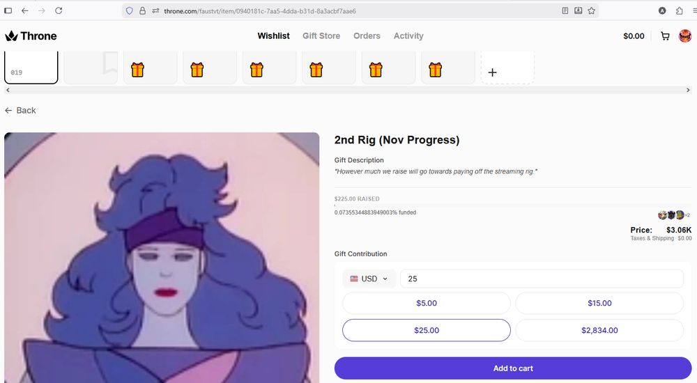Viewport: 697px width, 383px height.
Task: Select the $5.00 contribution option
Action: pyautogui.click(x=427, y=303)
